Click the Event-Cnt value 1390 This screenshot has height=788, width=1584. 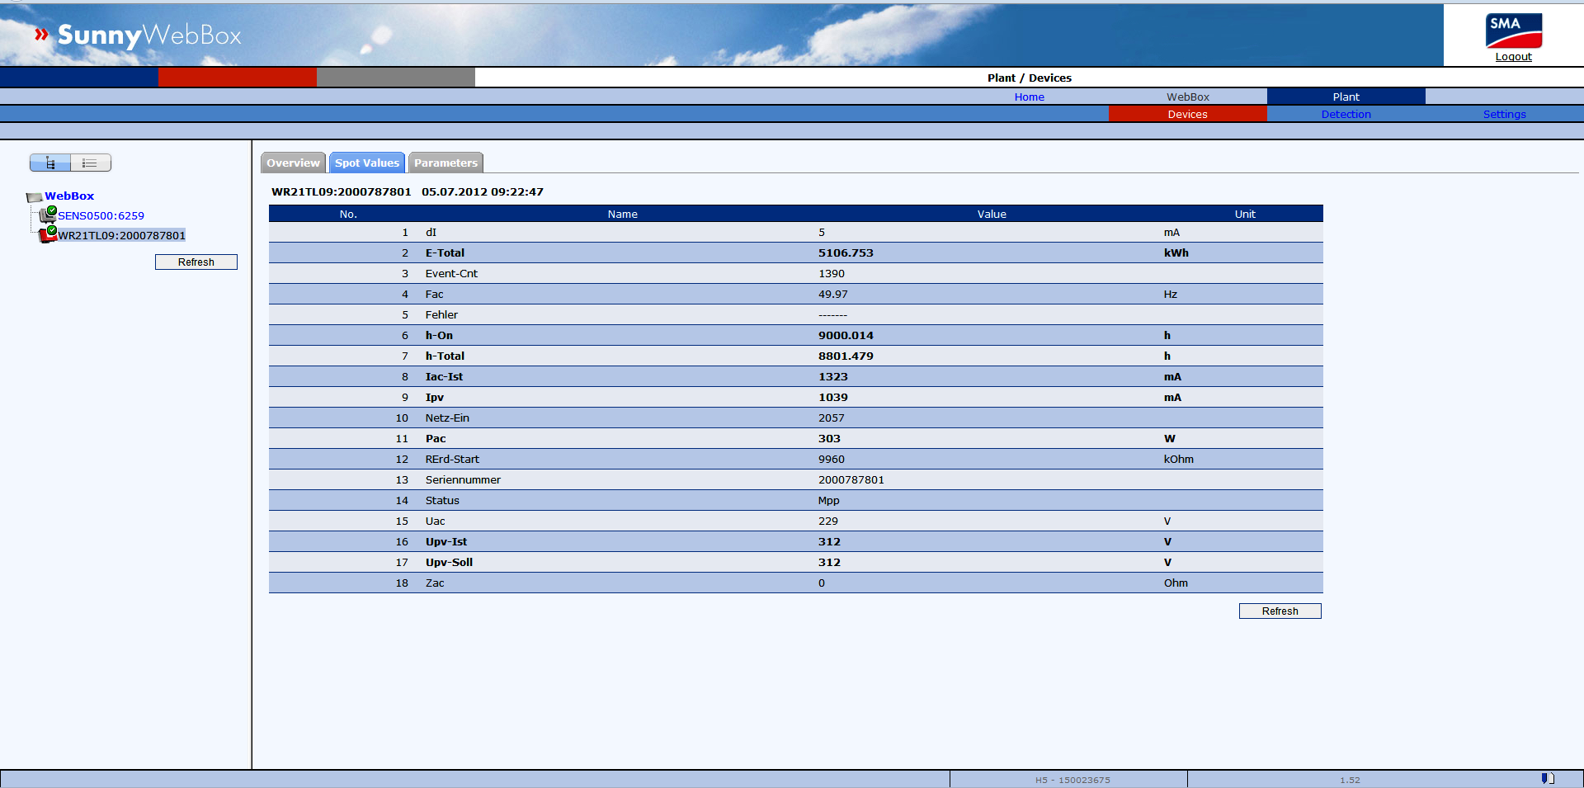832,274
